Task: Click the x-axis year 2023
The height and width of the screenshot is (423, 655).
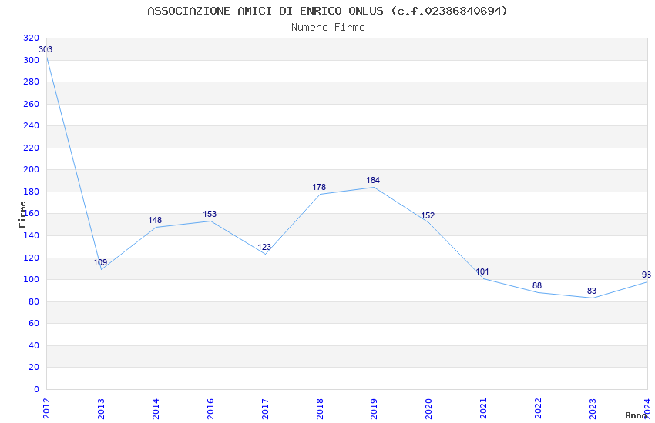Action: coord(593,408)
